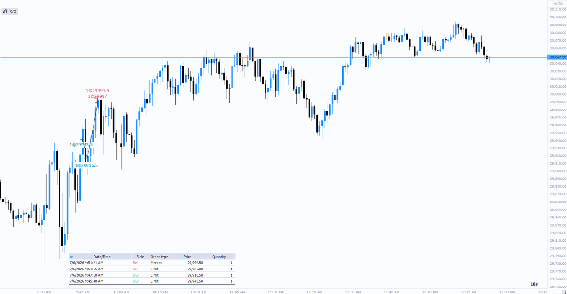Click the 1@29916.5 buy marker label
Viewport: 567px width, 294px height.
86,165
